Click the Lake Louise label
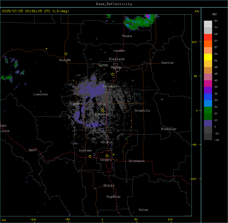The height and width of the screenshot is (223, 228). [x=4, y=128]
